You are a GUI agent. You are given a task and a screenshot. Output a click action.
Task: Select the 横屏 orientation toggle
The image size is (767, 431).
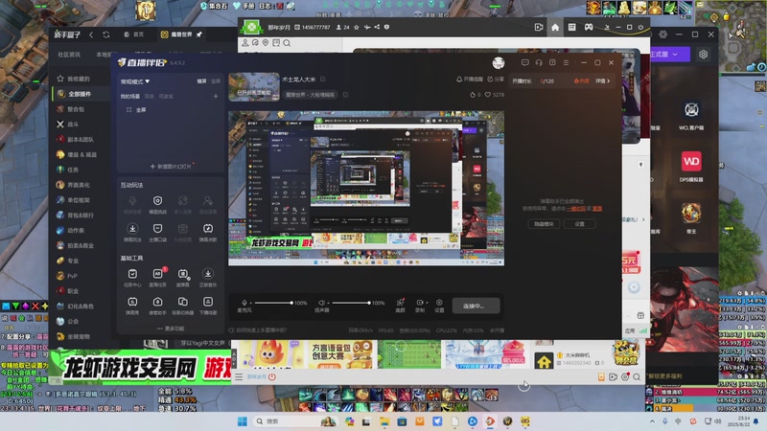(201, 81)
